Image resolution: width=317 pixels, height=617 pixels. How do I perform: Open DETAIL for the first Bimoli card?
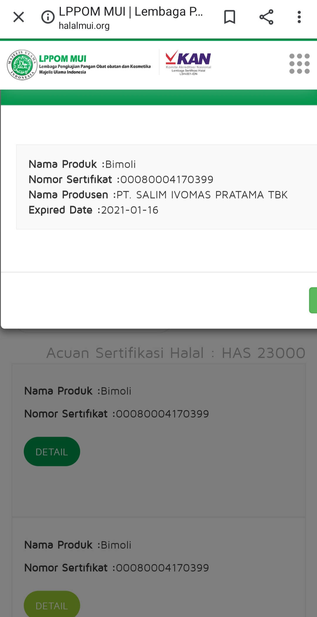(52, 452)
